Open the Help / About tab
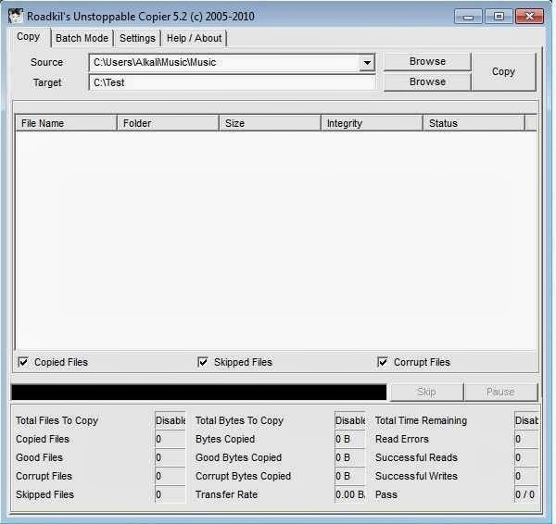556x524 pixels. pyautogui.click(x=194, y=38)
